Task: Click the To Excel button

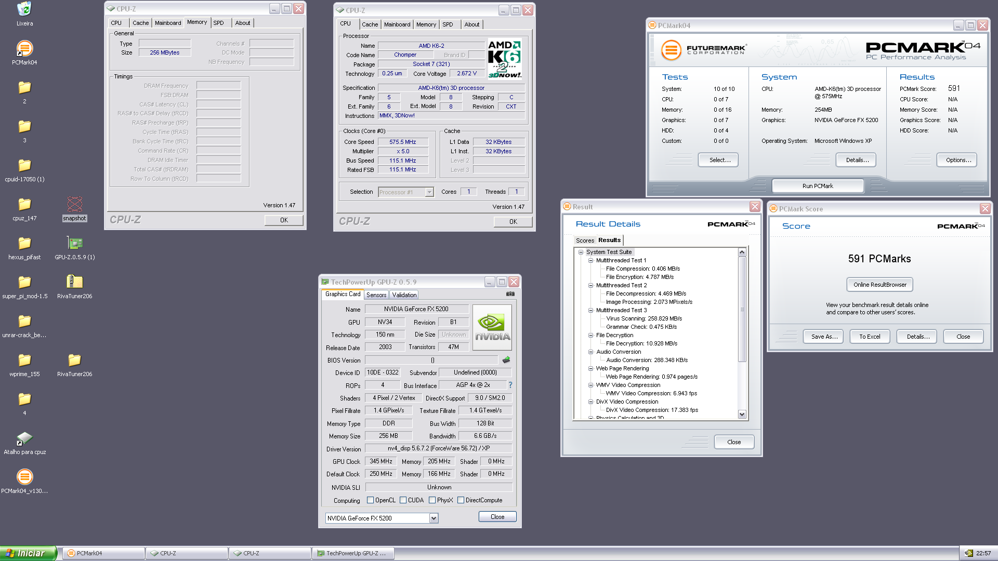Action: pyautogui.click(x=870, y=337)
